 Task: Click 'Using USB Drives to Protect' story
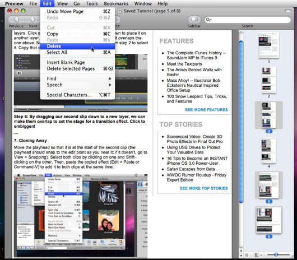click(193, 150)
